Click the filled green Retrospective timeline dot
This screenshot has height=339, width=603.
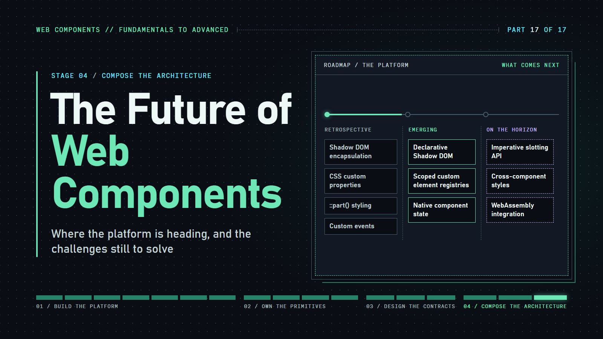point(327,115)
